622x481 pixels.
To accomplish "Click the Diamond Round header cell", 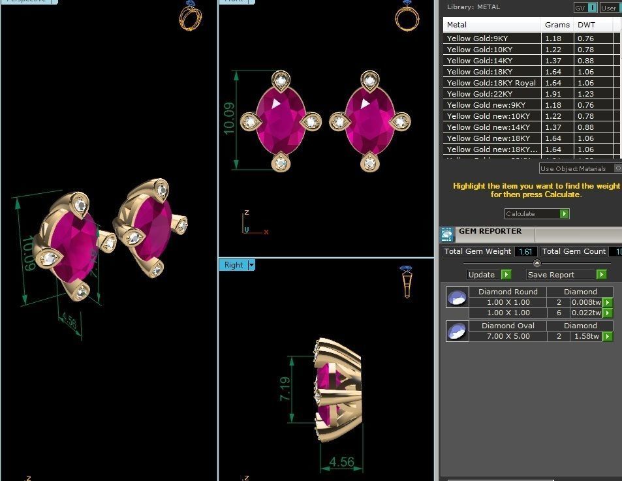I will point(508,292).
